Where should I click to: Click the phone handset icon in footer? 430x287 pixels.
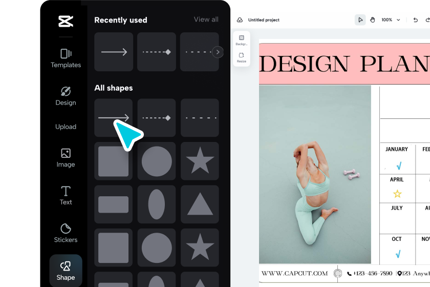point(349,274)
